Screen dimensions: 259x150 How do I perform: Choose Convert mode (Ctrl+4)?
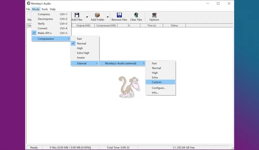[x=51, y=28]
